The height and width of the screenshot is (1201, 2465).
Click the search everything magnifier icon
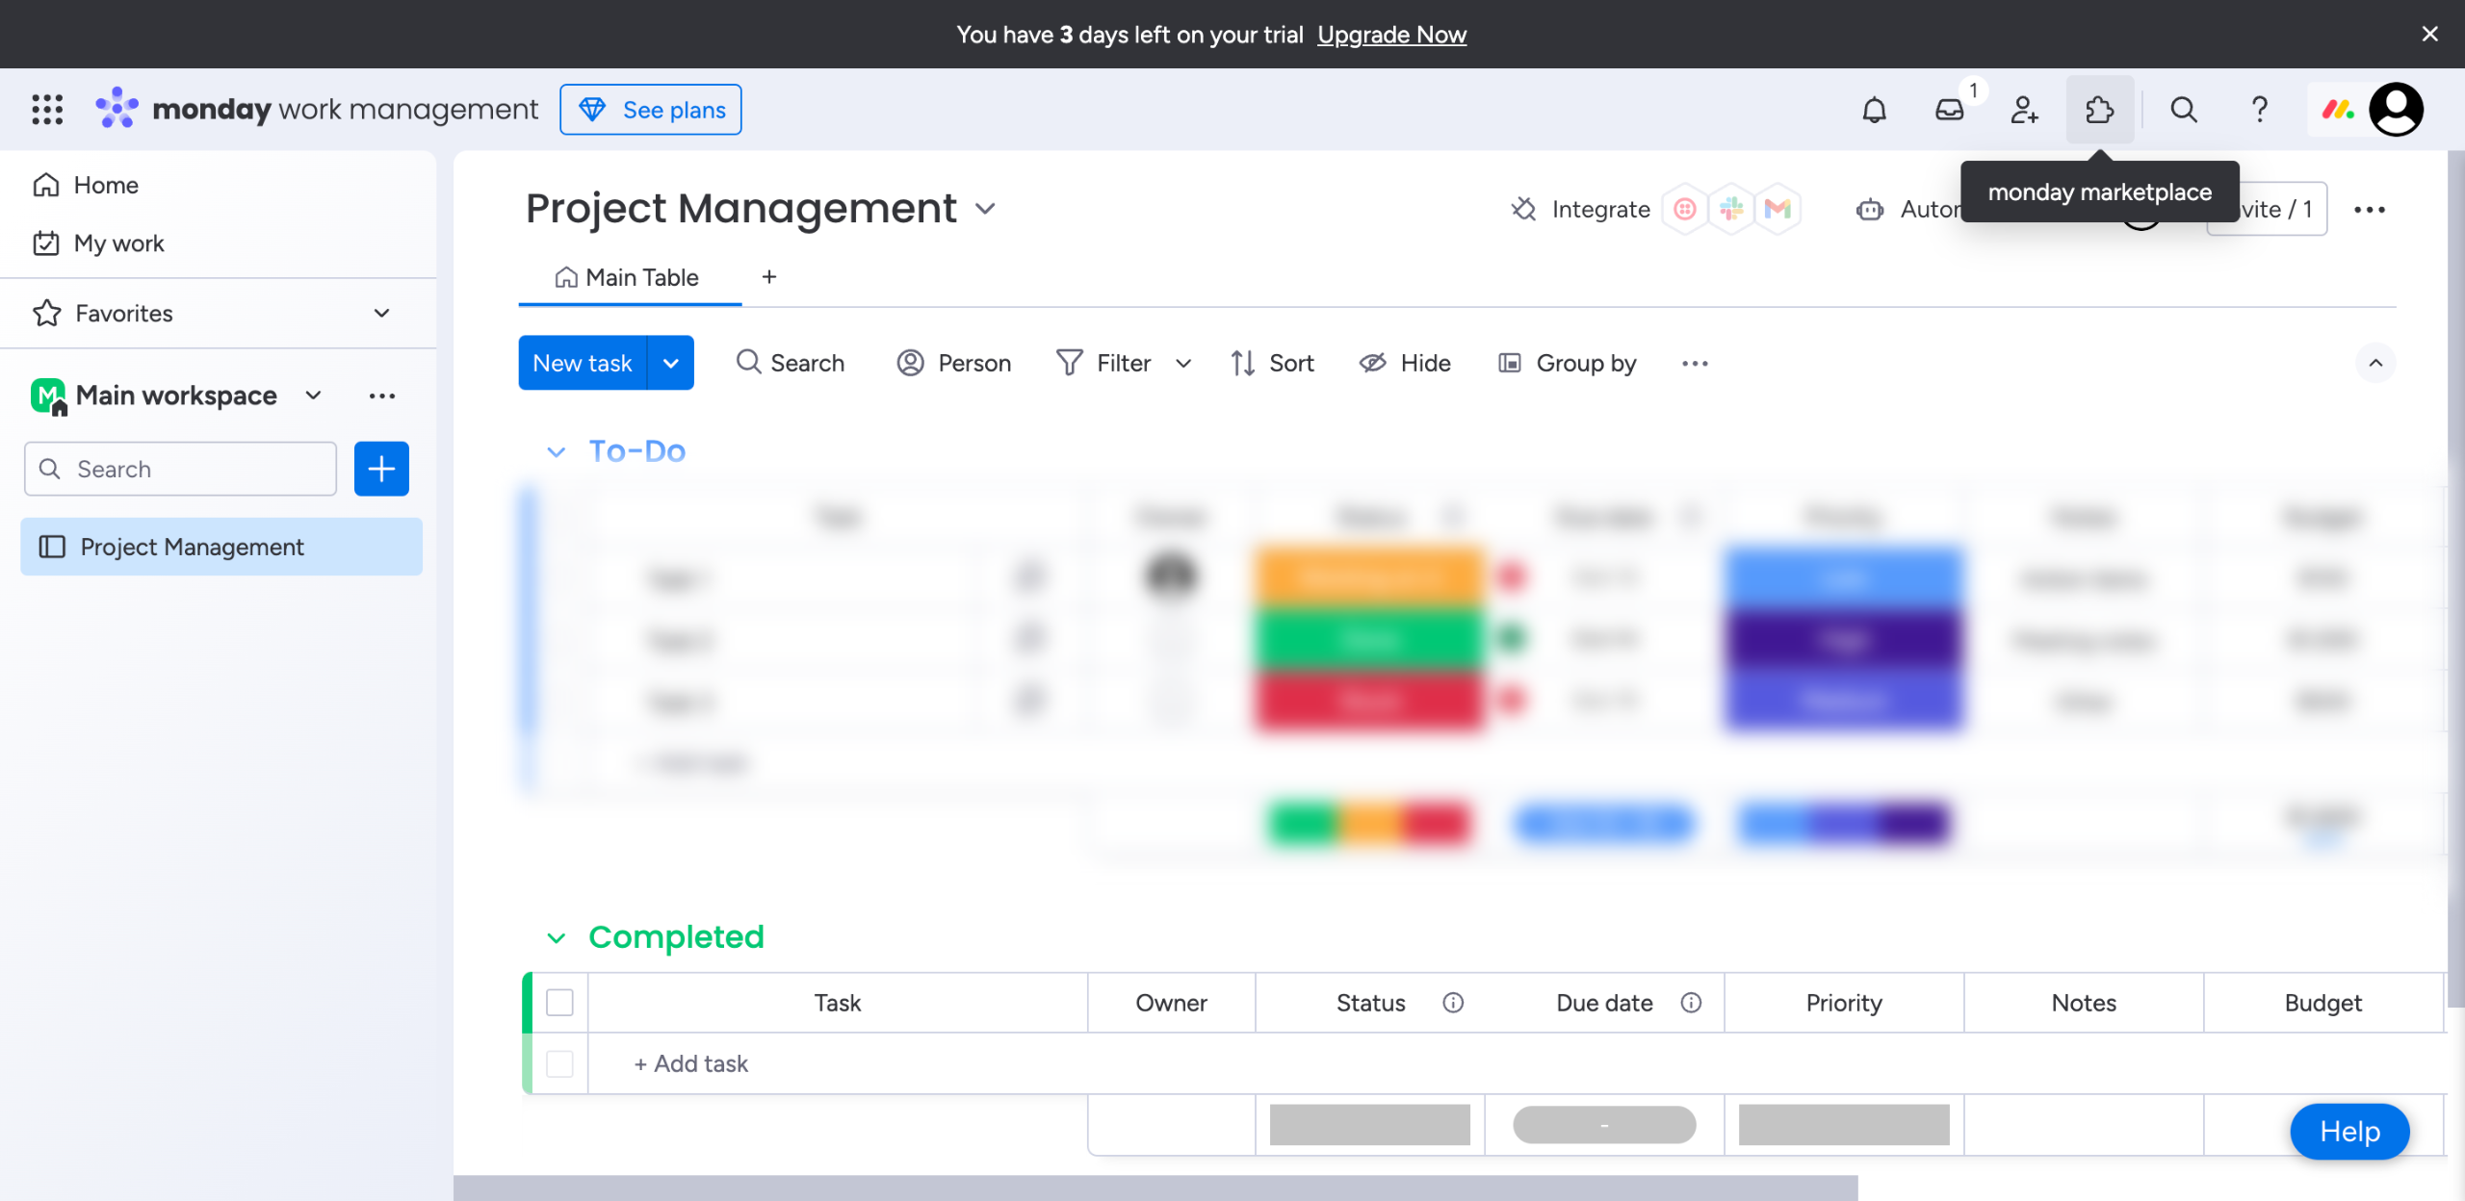[x=2184, y=110]
